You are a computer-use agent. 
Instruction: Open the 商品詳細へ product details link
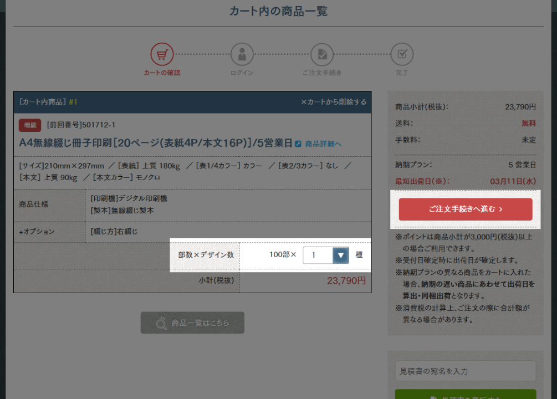[323, 144]
